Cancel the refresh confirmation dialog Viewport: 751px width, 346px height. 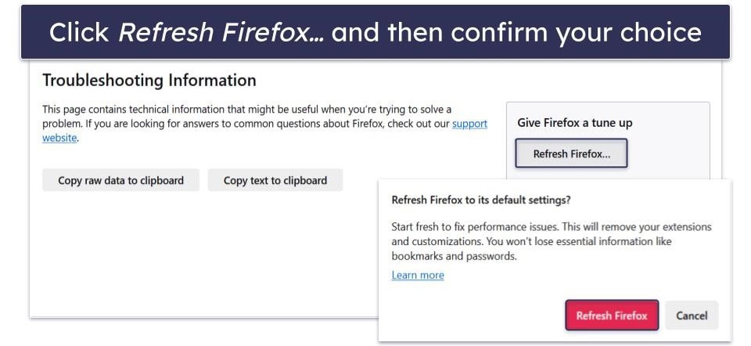(692, 315)
